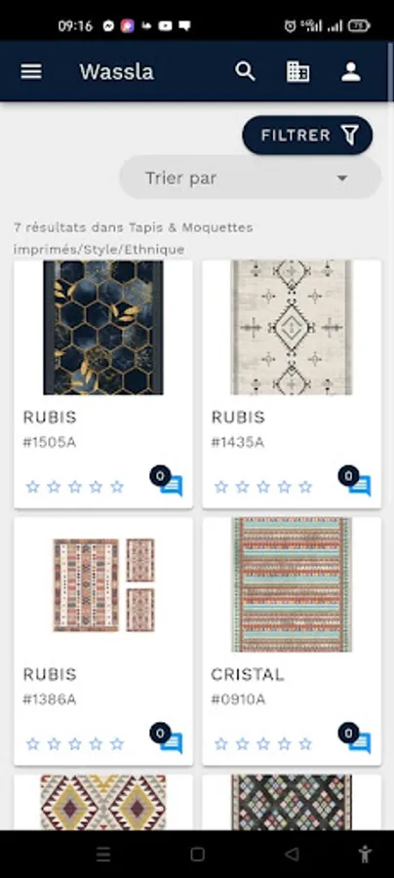
Task: Open the user profile icon
Action: pos(351,71)
